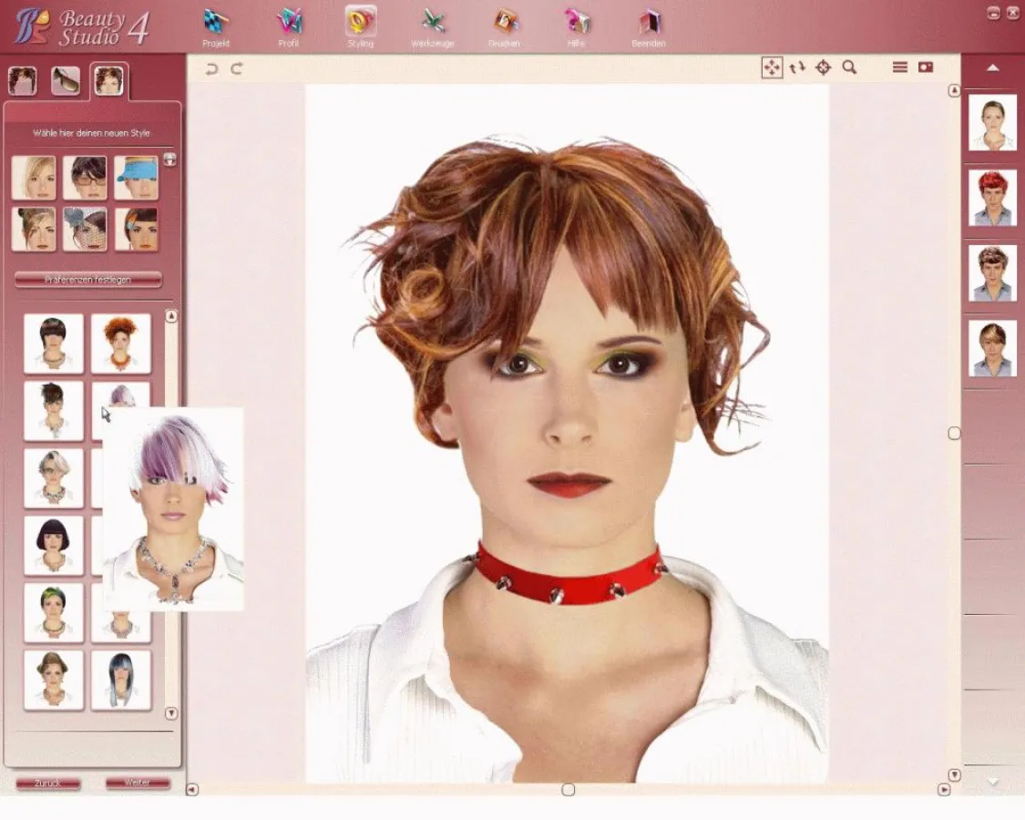Click the Beenden exit icon
The height and width of the screenshot is (820, 1025).
point(648,25)
